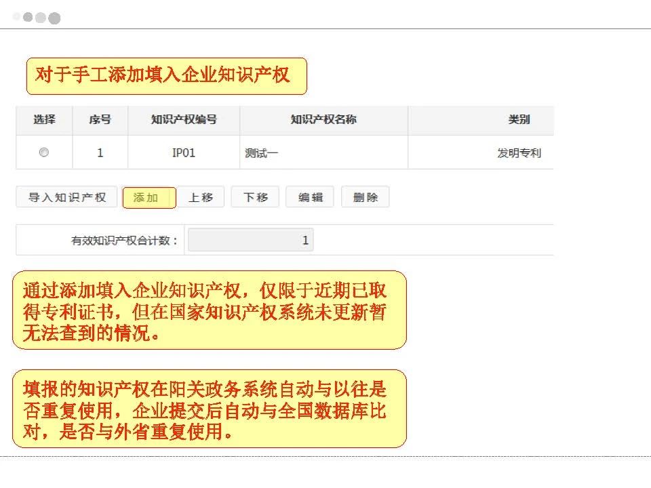
Task: Click the 编辑 button
Action: click(310, 197)
